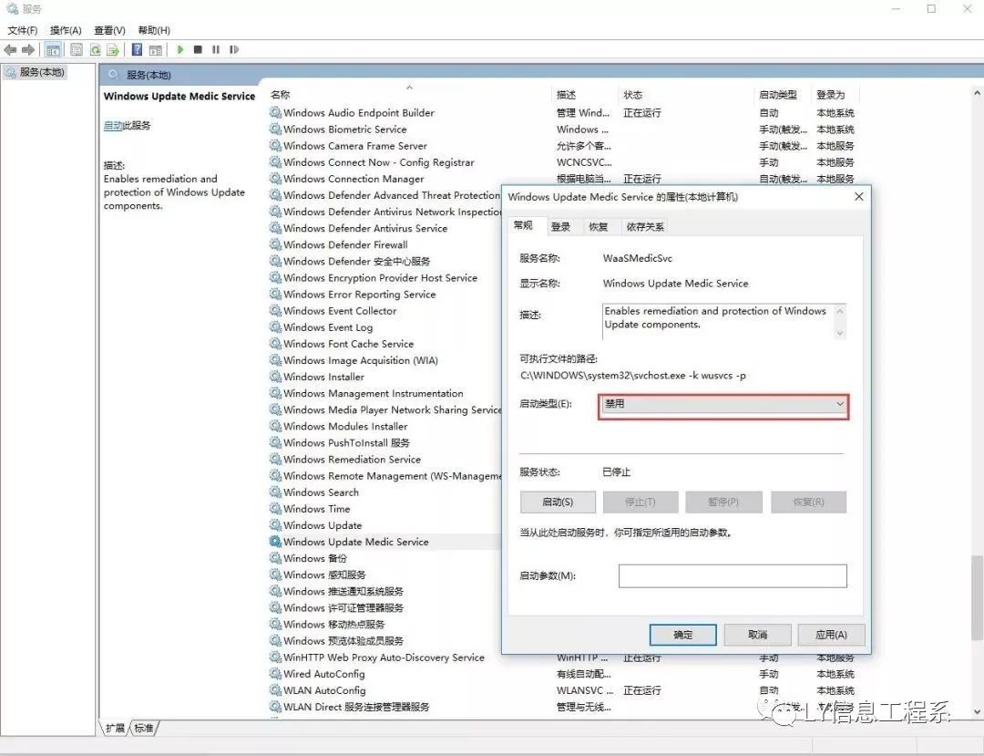Viewport: 984px width, 756px height.
Task: Go forward with the toolbar forward arrow
Action: click(28, 49)
